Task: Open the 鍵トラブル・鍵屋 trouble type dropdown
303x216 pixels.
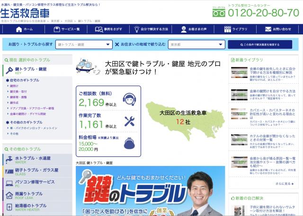Action: [x=84, y=44]
